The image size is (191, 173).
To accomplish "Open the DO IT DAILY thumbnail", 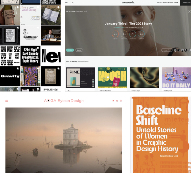I will point(176,77).
